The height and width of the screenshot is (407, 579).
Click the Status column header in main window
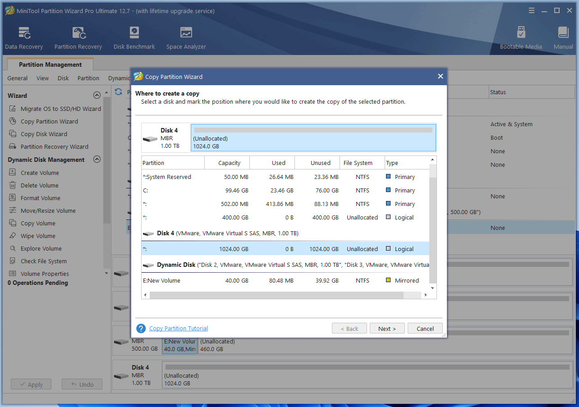click(x=533, y=92)
